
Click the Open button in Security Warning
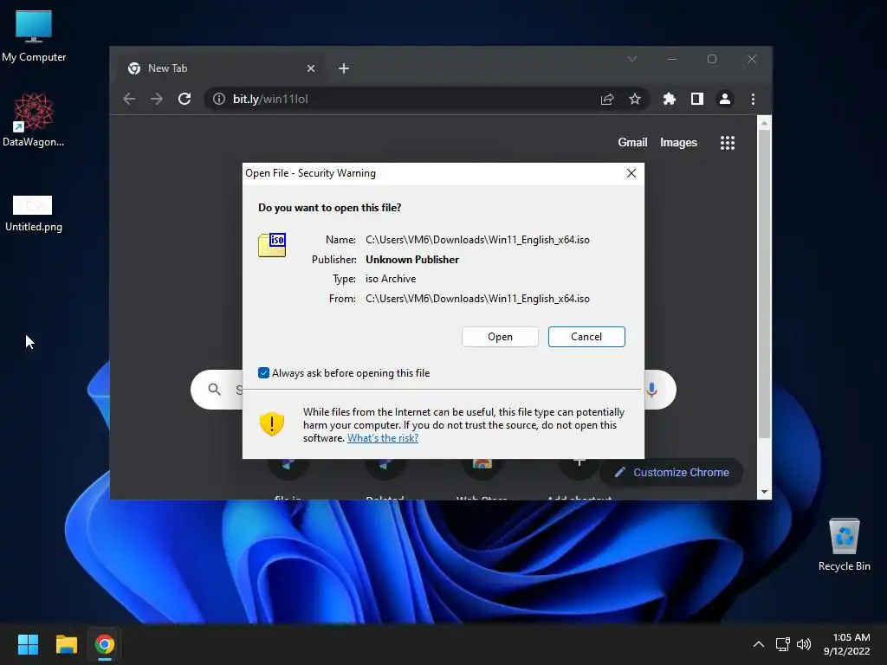[500, 337]
